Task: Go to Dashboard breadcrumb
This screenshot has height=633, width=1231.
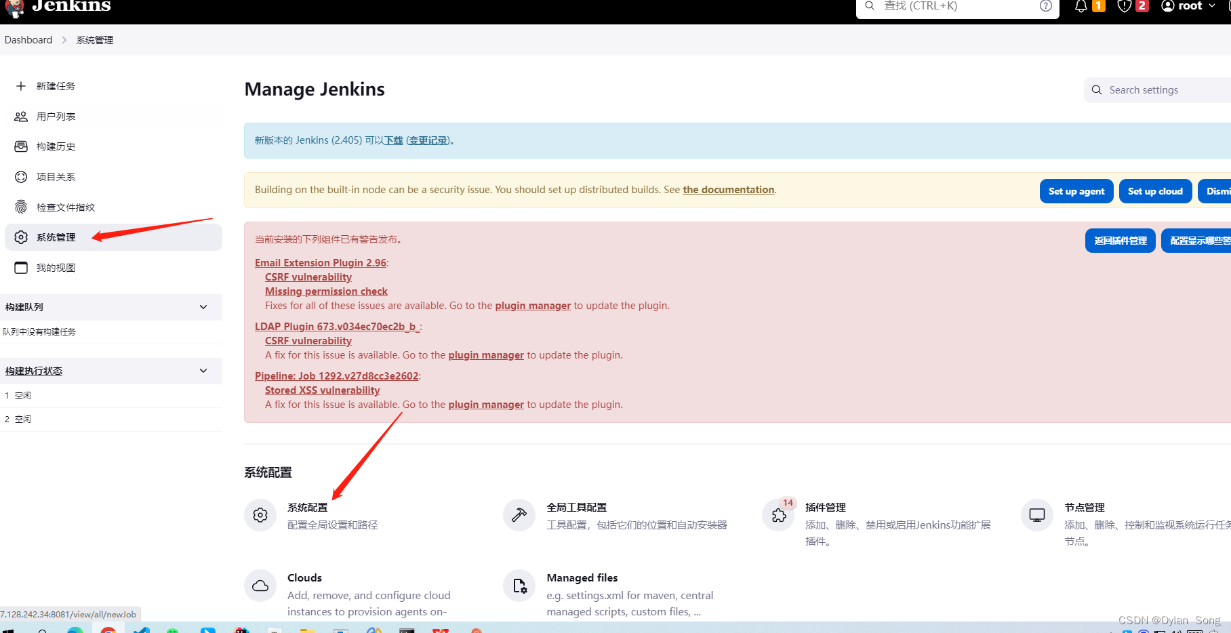Action: click(28, 40)
